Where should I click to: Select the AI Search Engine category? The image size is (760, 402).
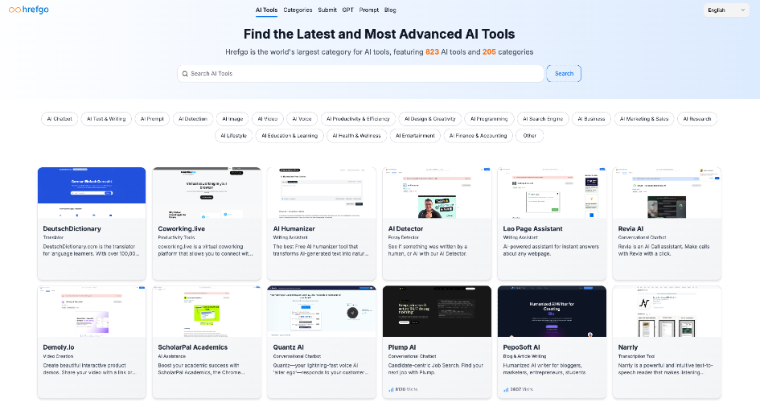coord(543,119)
